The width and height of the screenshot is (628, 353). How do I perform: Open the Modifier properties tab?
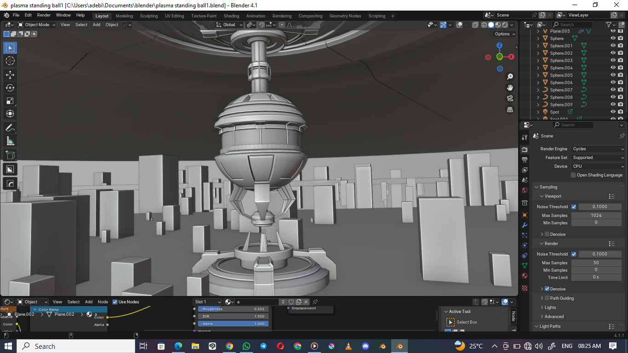[524, 225]
